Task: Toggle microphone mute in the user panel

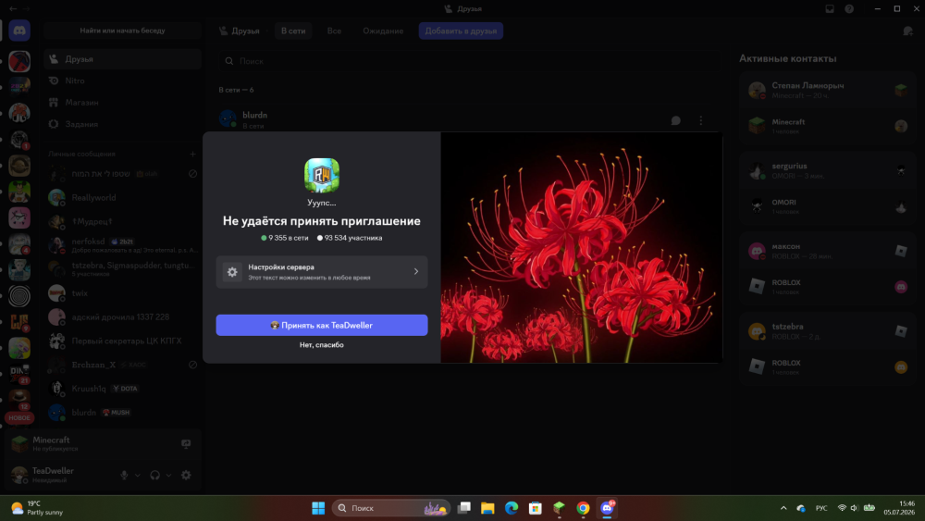Action: tap(124, 475)
